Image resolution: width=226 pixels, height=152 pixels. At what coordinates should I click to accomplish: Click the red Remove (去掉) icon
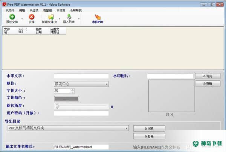(x=32, y=17)
